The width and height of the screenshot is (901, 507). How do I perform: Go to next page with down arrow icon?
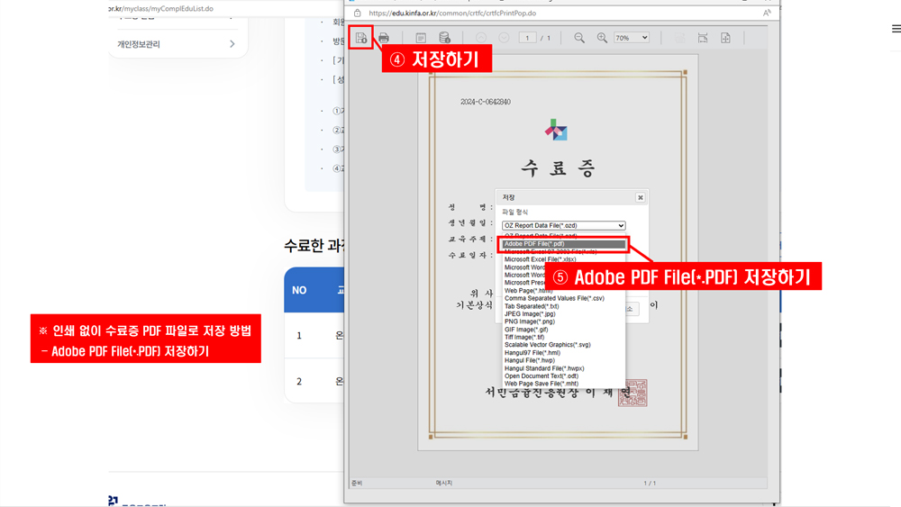click(x=504, y=38)
